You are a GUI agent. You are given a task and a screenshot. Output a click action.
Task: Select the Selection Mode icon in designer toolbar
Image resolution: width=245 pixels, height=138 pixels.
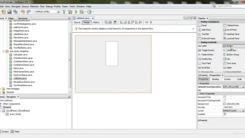(106, 22)
